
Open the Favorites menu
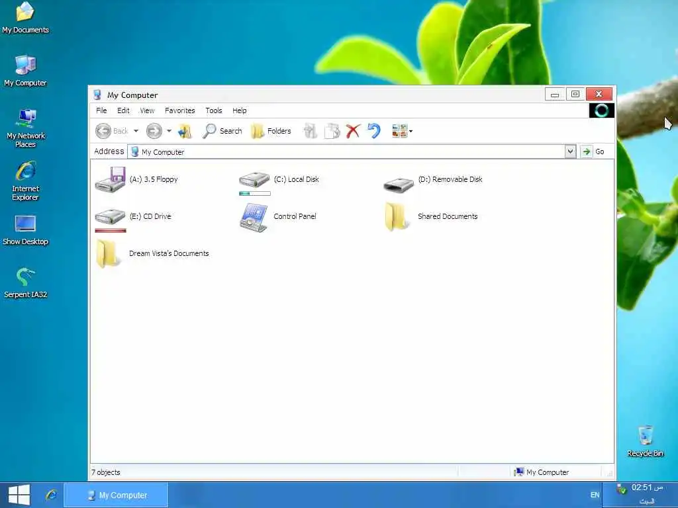180,110
